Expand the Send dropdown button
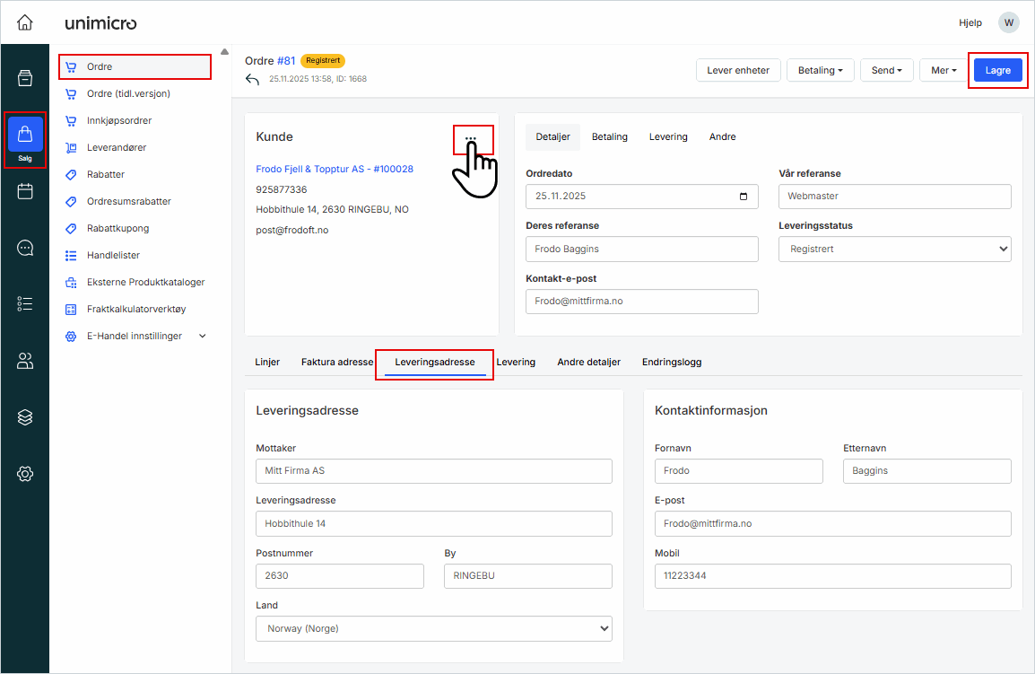Screen dimensions: 1035x674 coord(886,70)
